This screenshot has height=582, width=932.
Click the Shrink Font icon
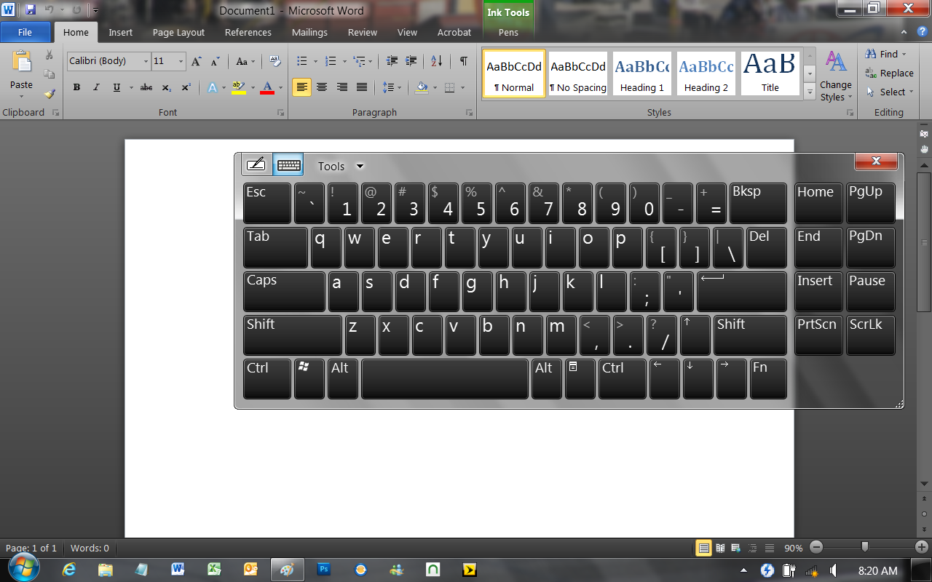216,61
